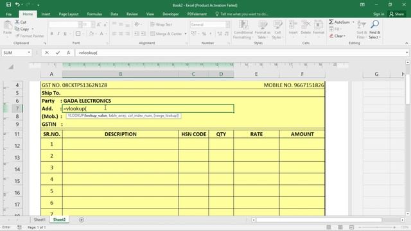
Task: Add a new sheet with the plus icon
Action: point(82,219)
